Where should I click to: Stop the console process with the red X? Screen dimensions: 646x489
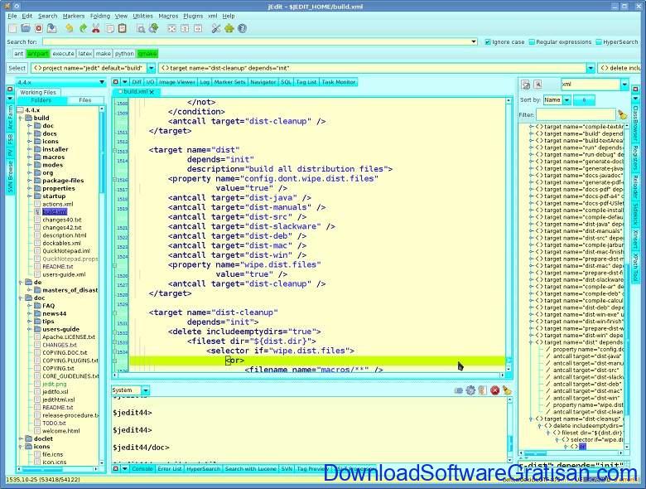click(494, 390)
